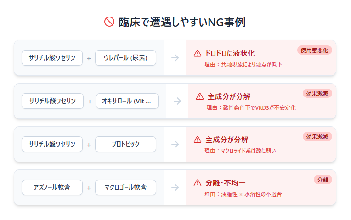Click the 使用感悪化 tag badge
Image resolution: width=351 pixels, height=220 pixels.
[315, 50]
